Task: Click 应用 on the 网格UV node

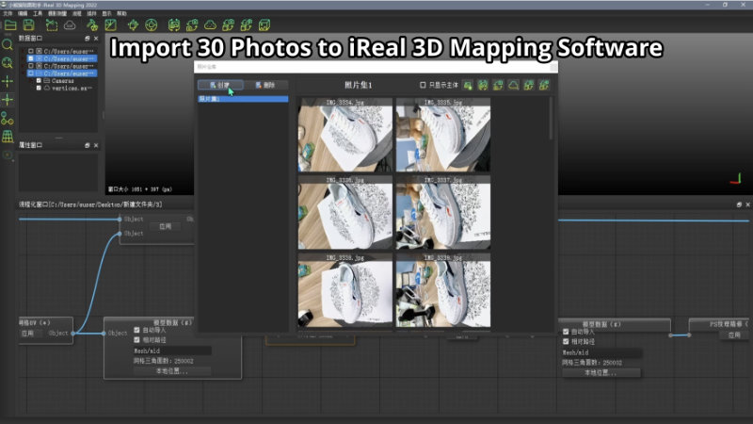Action: tap(27, 334)
